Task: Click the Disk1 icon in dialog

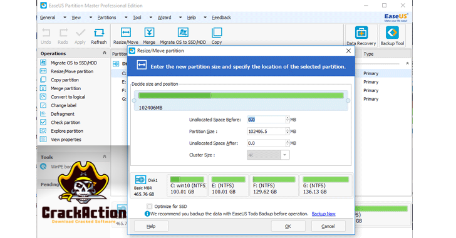Action: tap(140, 180)
